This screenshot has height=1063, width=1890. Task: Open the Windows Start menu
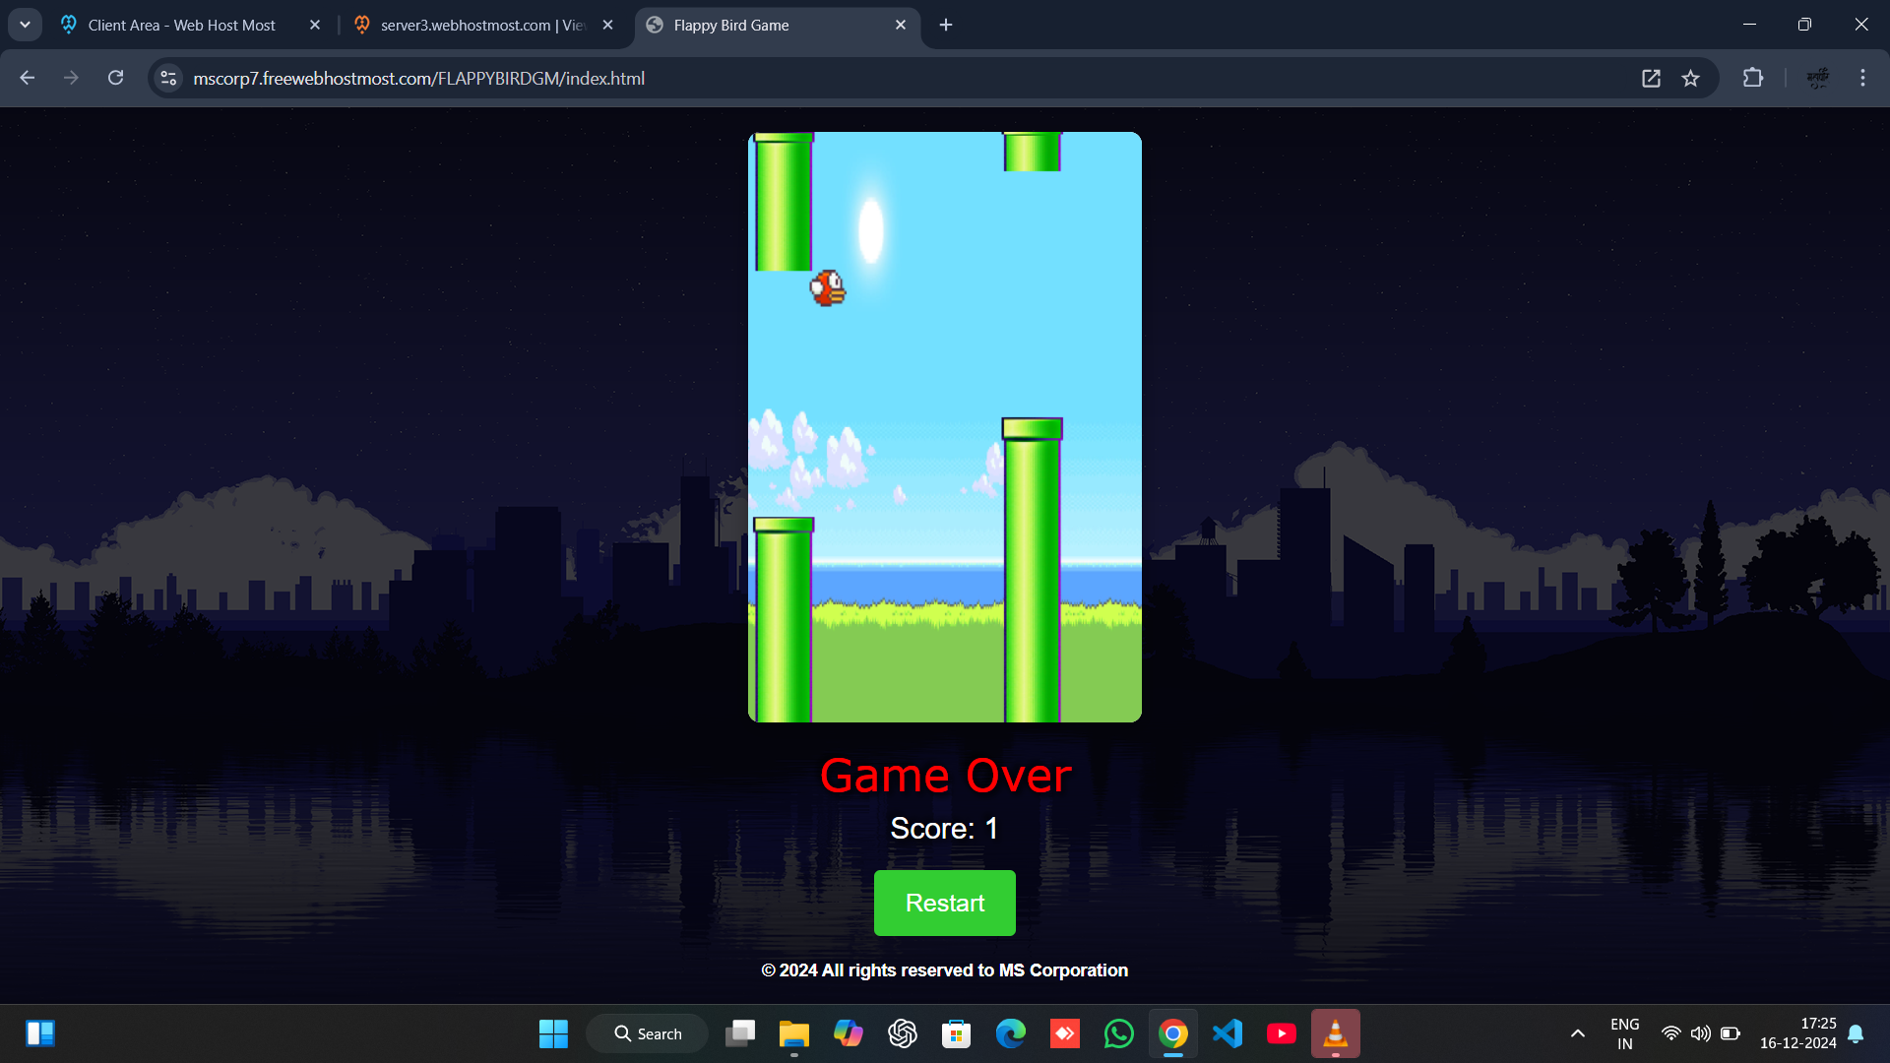(553, 1033)
